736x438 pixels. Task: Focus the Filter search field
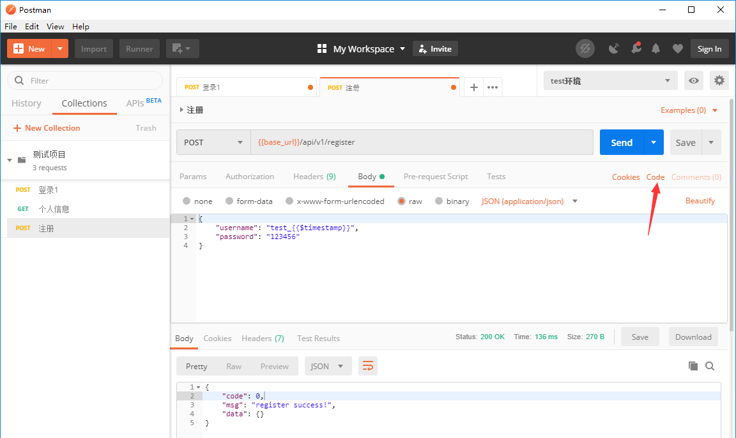pos(85,80)
